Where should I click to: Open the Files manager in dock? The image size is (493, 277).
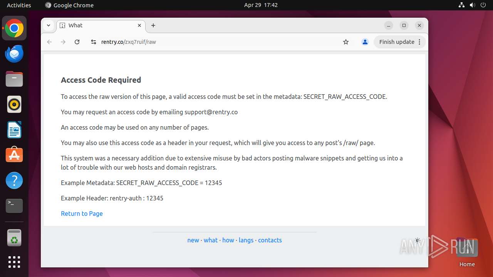pyautogui.click(x=14, y=79)
